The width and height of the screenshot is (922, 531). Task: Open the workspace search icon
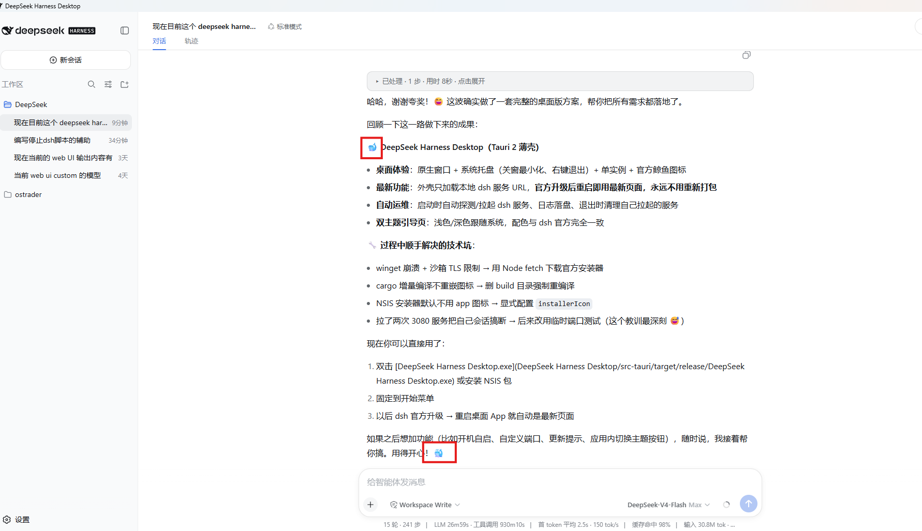92,84
